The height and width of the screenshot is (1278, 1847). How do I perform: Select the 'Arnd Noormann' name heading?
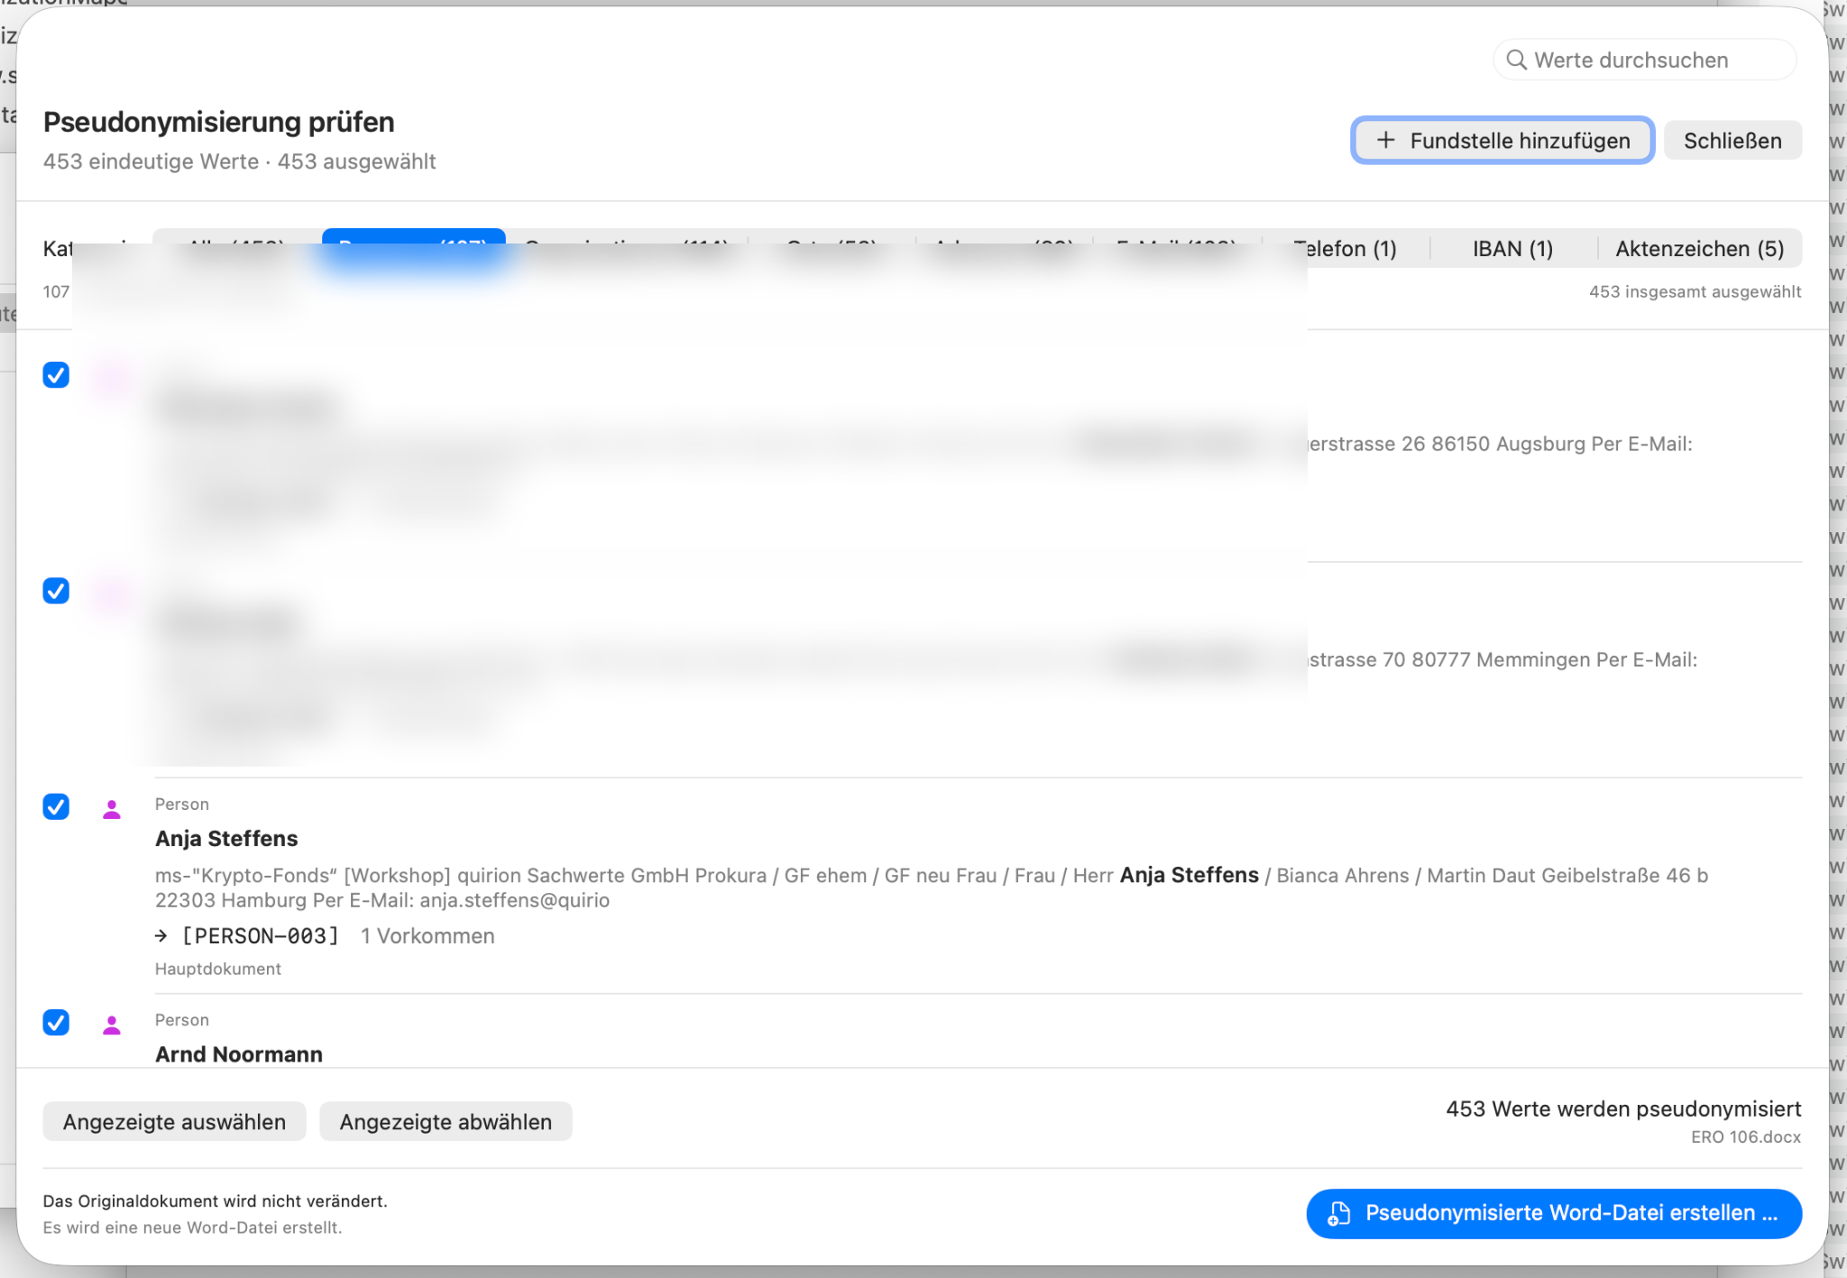coord(239,1053)
